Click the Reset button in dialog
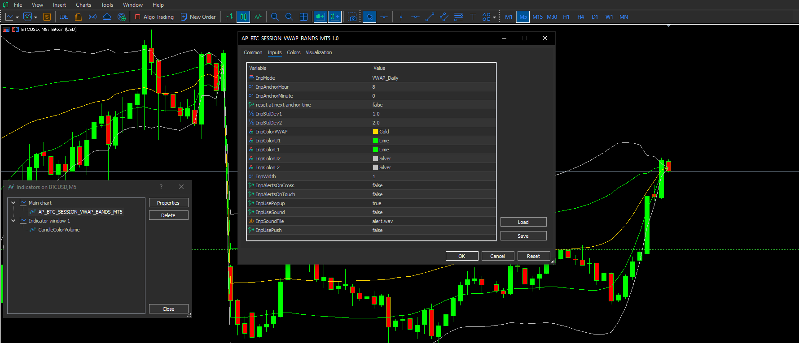 point(533,256)
